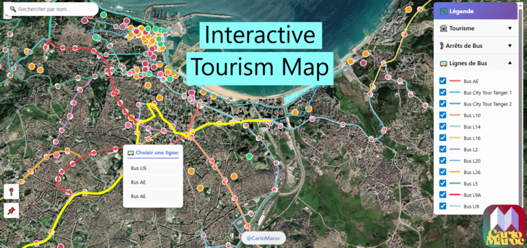This screenshot has width=527, height=248.
Task: Click the Tourisme museum icon
Action: pyautogui.click(x=443, y=28)
